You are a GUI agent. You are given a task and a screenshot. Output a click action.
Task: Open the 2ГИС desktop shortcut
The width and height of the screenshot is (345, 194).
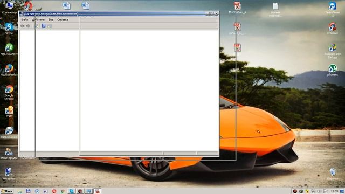pos(9,112)
